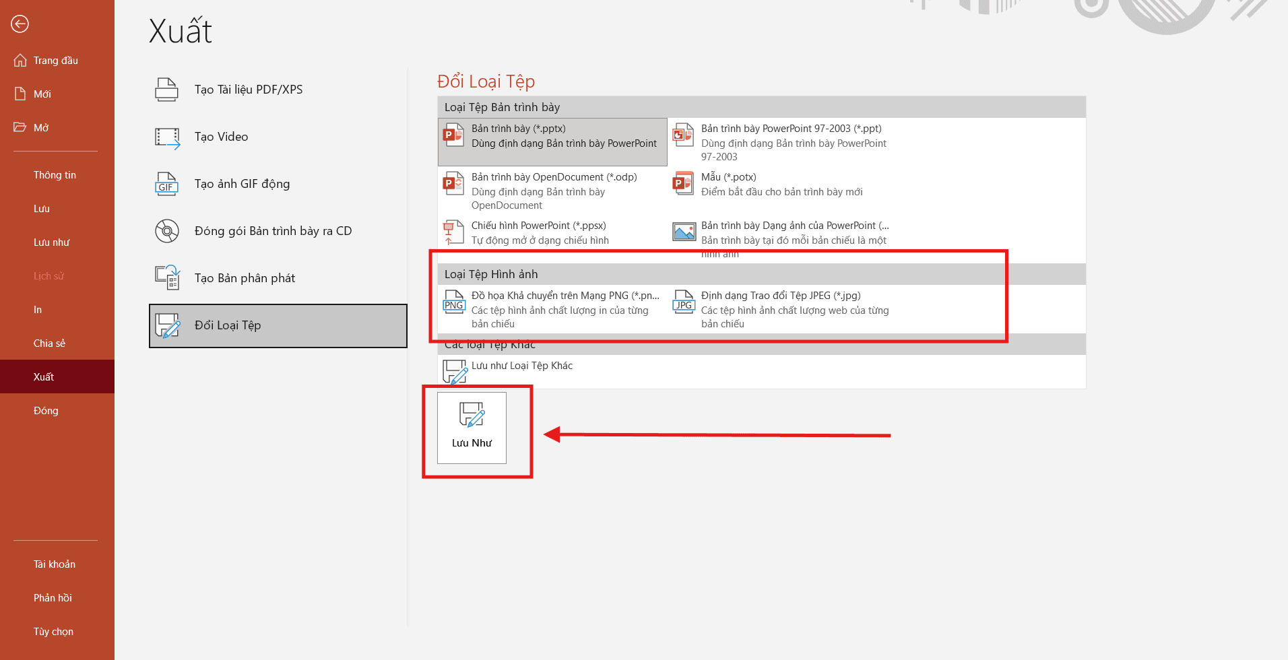The width and height of the screenshot is (1288, 660).
Task: Click the Lưu Như button
Action: coord(472,428)
